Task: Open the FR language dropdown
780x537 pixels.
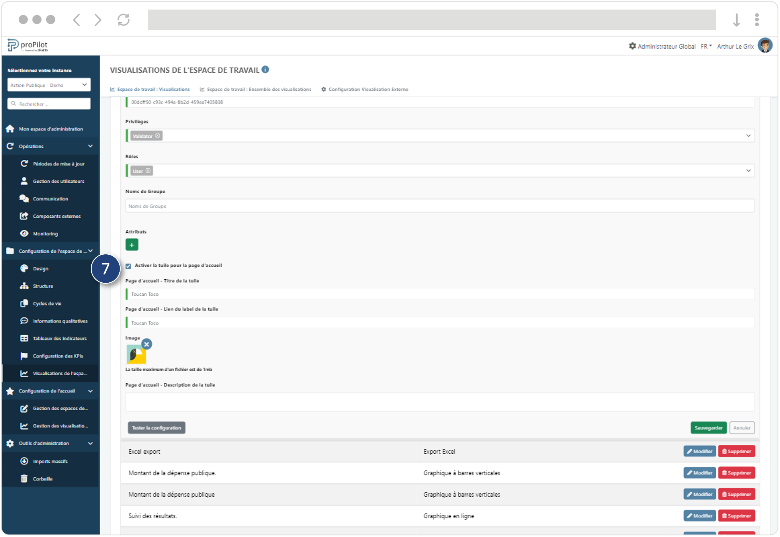Action: (x=706, y=46)
